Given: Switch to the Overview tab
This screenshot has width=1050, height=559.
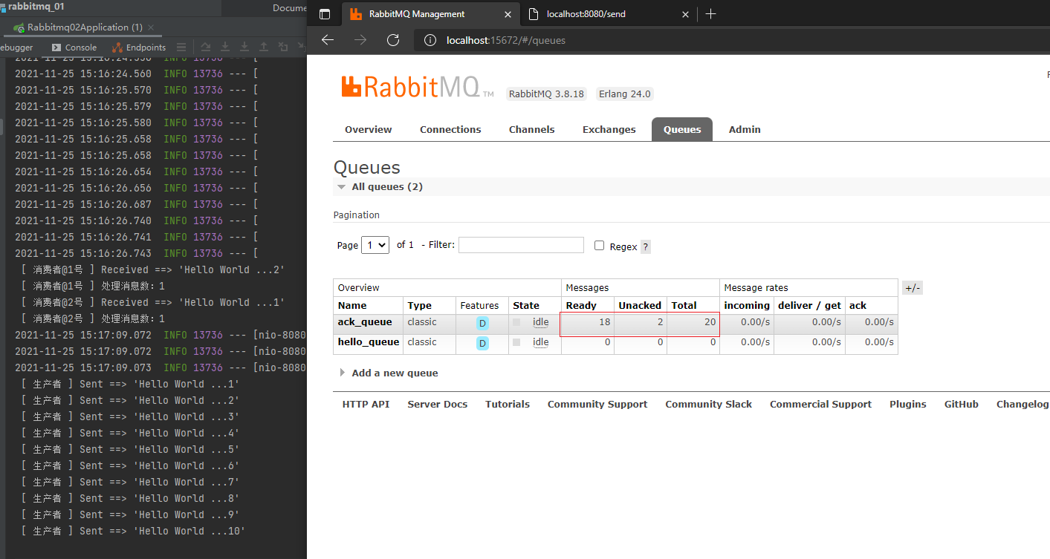Looking at the screenshot, I should click(x=369, y=129).
